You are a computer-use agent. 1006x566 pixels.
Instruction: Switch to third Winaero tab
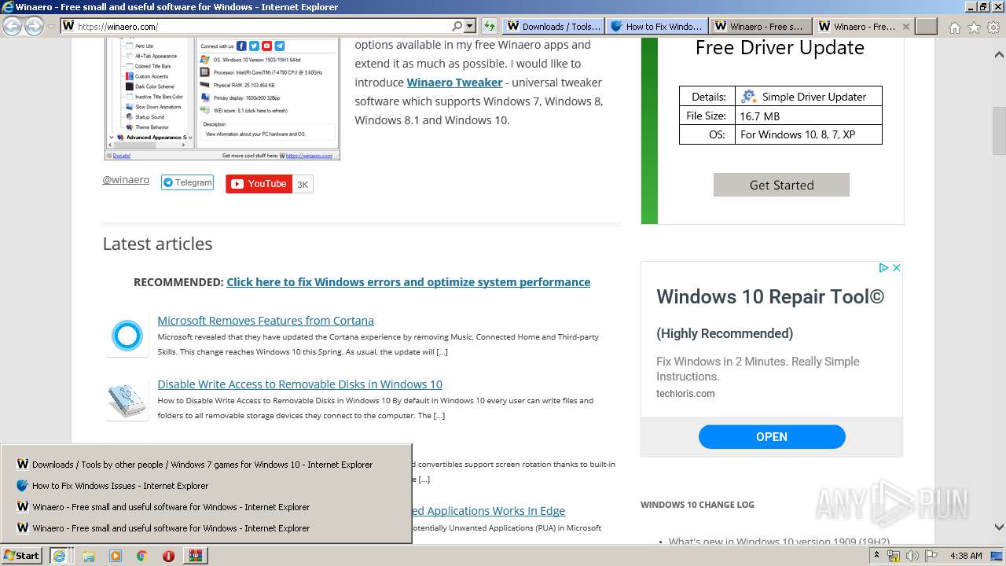point(761,26)
